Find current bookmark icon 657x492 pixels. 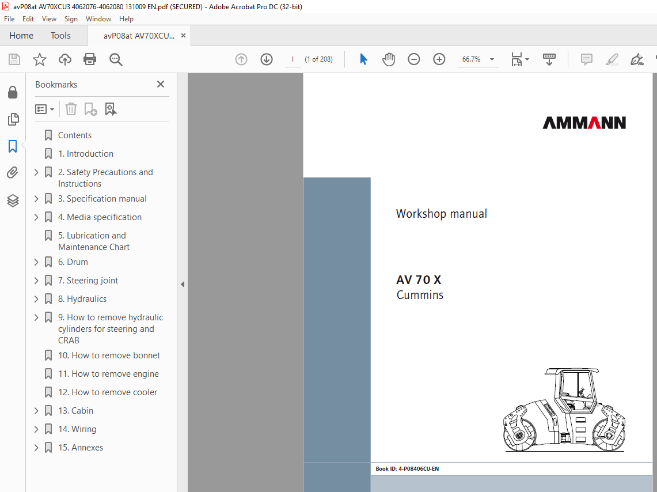pos(111,109)
